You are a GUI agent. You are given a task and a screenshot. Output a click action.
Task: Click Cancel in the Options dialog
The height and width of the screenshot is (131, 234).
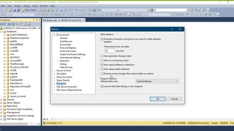coord(174,99)
